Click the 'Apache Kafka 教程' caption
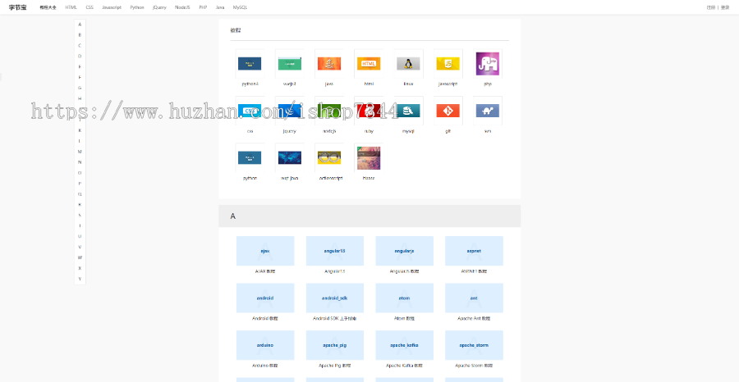Image resolution: width=739 pixels, height=382 pixels. [x=404, y=366]
